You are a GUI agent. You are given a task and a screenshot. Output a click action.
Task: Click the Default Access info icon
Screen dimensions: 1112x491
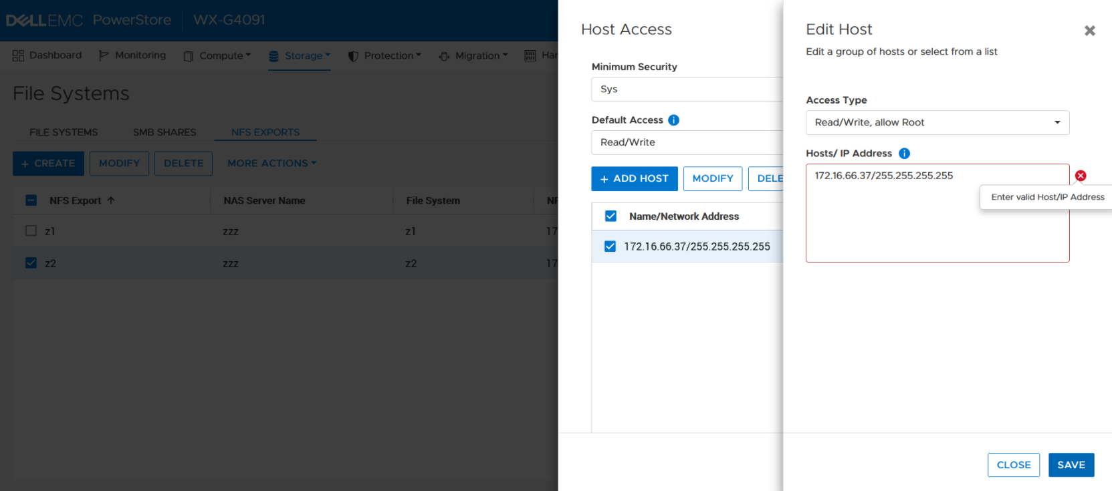click(673, 120)
